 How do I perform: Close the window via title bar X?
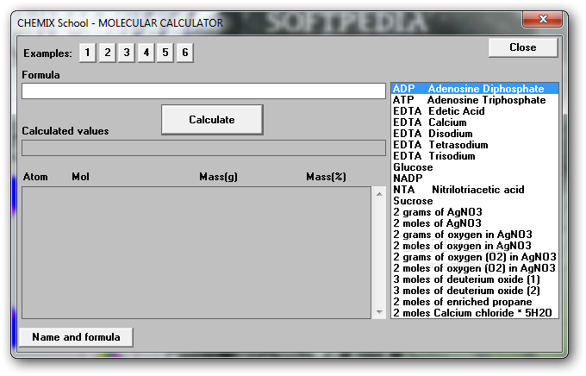click(x=543, y=19)
